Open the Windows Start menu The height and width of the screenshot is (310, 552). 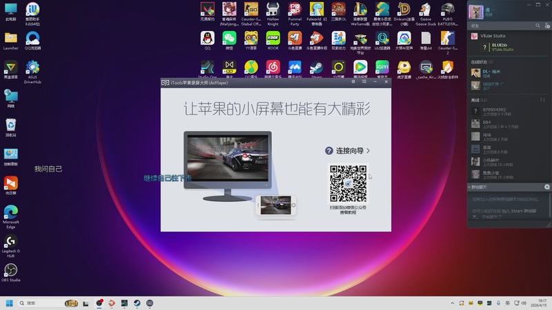(x=10, y=303)
